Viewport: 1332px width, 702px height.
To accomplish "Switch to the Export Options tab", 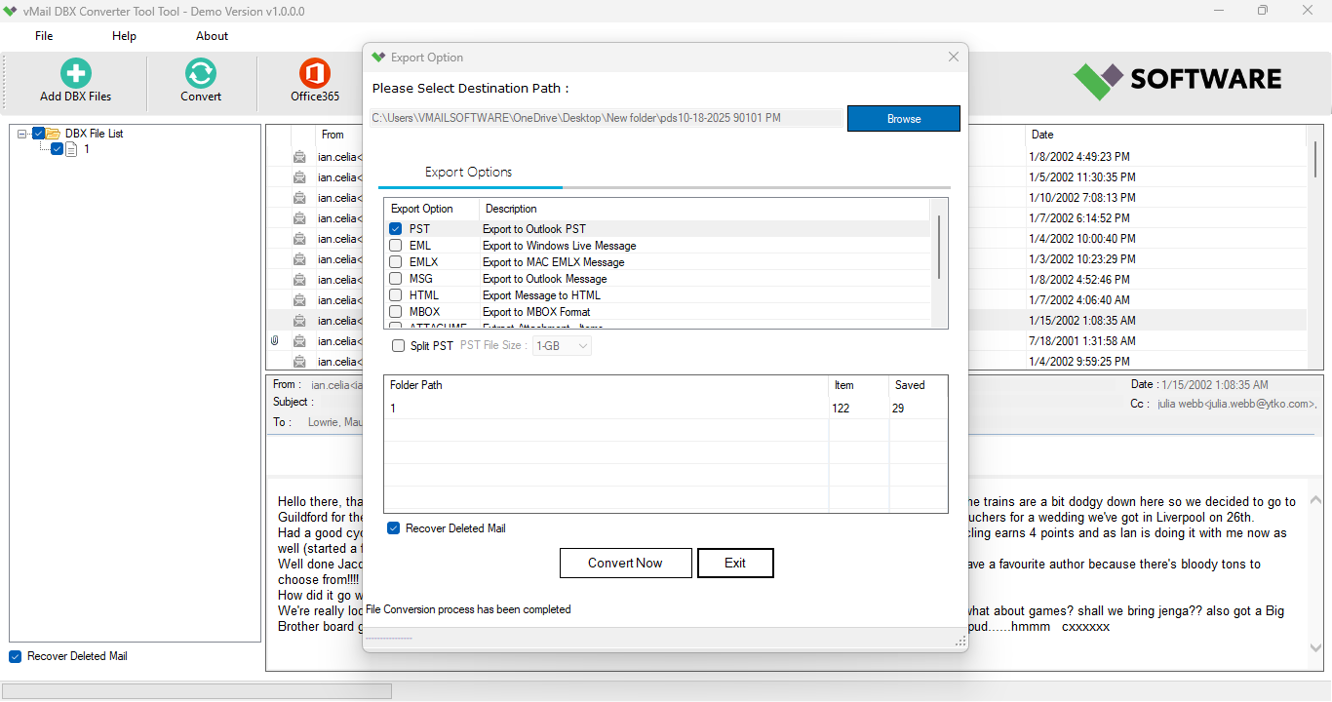I will pyautogui.click(x=469, y=173).
